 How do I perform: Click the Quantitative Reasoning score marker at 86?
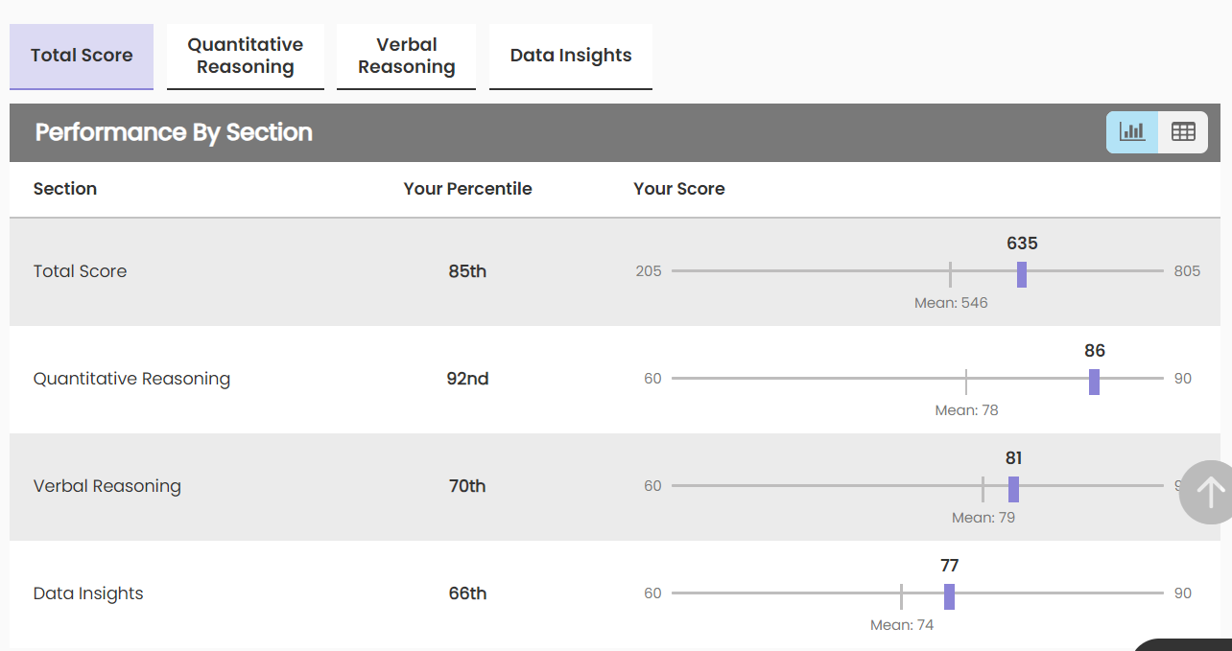pyautogui.click(x=1094, y=382)
